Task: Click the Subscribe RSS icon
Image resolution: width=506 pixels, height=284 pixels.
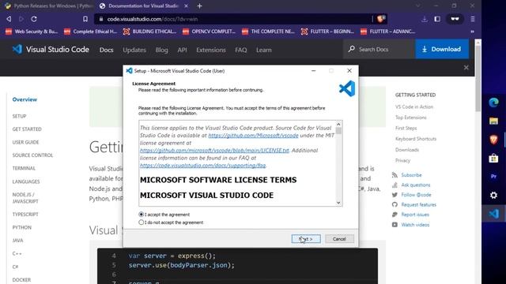Action: pos(395,175)
